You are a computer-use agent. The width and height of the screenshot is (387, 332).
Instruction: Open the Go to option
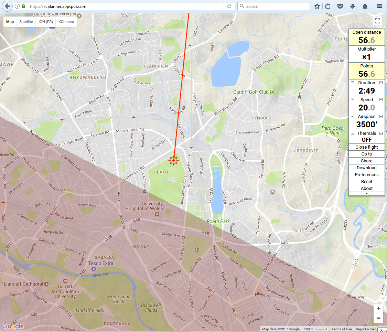[x=366, y=154]
